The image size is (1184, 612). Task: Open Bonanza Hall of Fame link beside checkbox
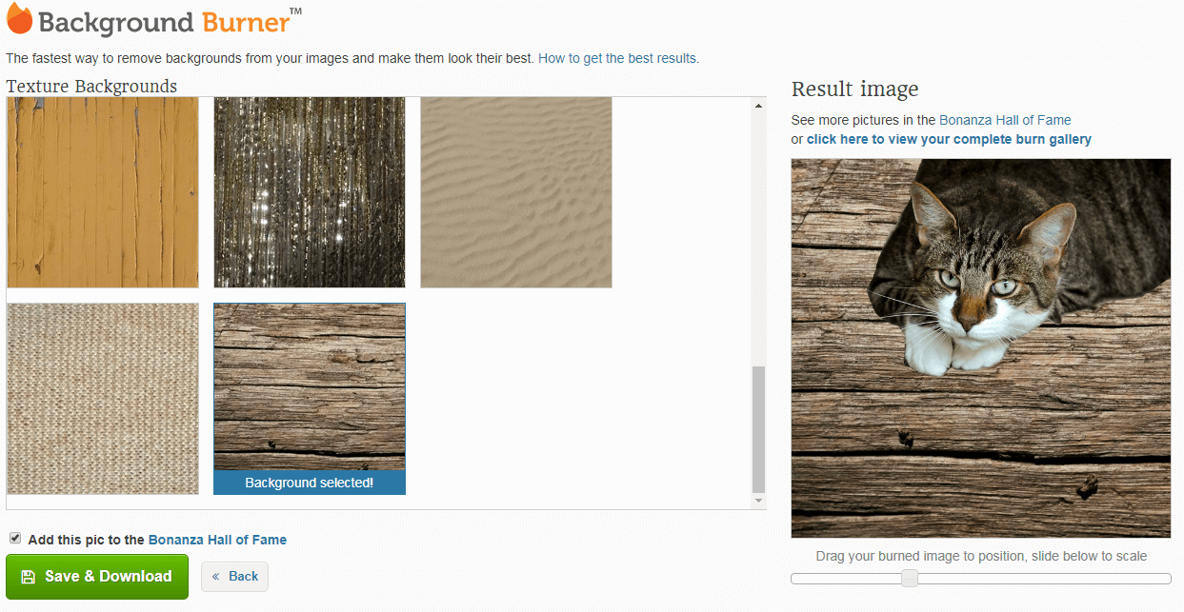pos(217,540)
